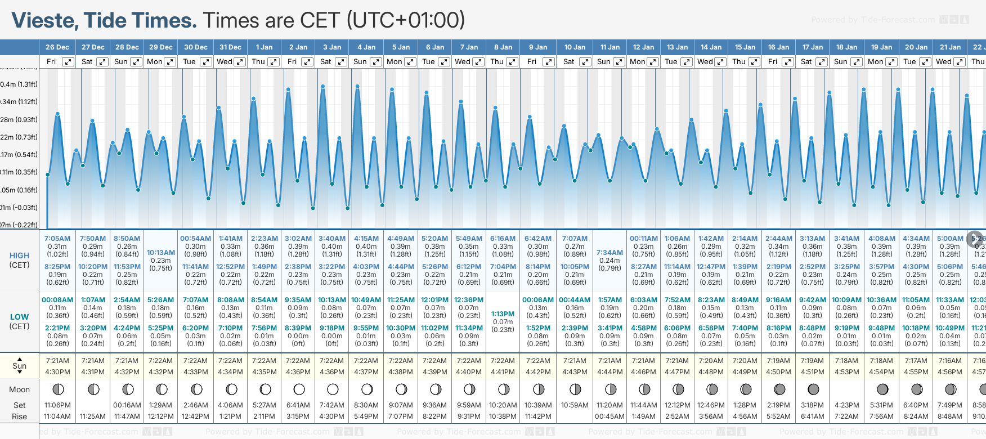Click the expand icon for Mon 5 Jan
Viewport: 986px width, 439px height.
(x=410, y=62)
